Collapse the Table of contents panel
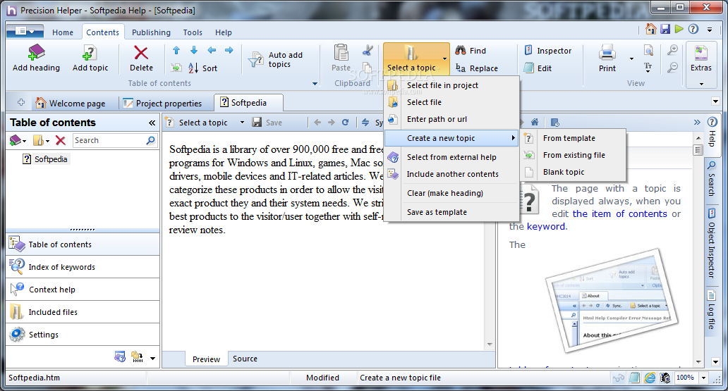This screenshot has height=391, width=728. [152, 123]
